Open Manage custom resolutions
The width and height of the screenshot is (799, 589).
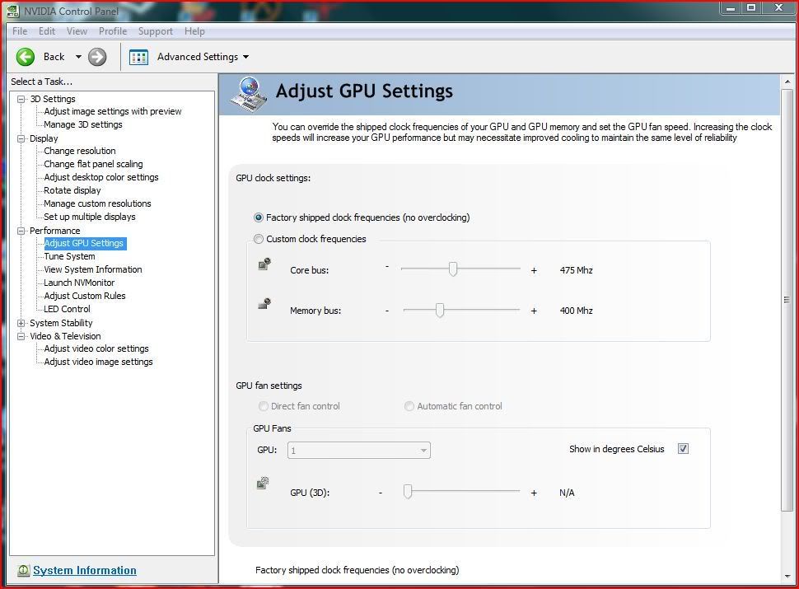click(97, 203)
